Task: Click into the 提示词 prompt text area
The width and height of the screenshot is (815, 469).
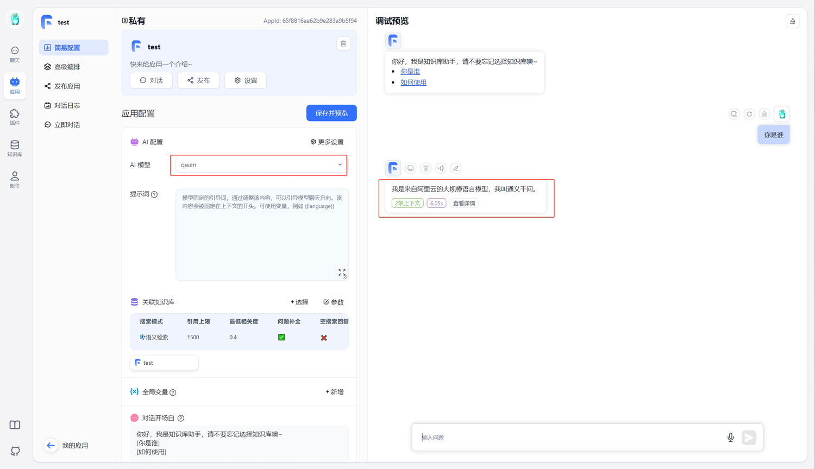Action: point(262,234)
